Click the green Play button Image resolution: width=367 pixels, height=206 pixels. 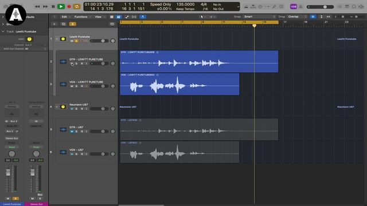61,6
